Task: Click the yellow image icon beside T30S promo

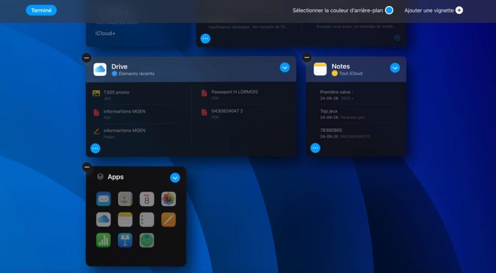Action: pos(96,93)
